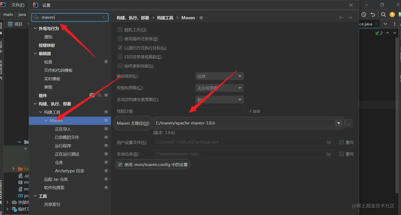The image size is (401, 215).
Task: Open the 文件(E) menu in main window
Action: pos(18,5)
